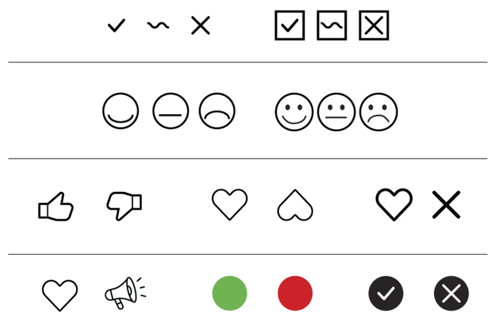Viewport: 499px width, 331px height.
Task: Choose the eyeless neutral face with straight line
Action: coord(171,111)
